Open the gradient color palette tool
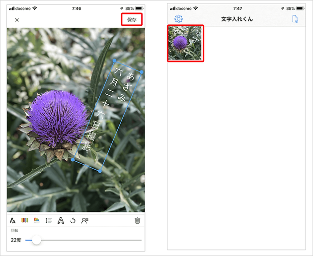This screenshot has width=313, height=256. [37, 220]
